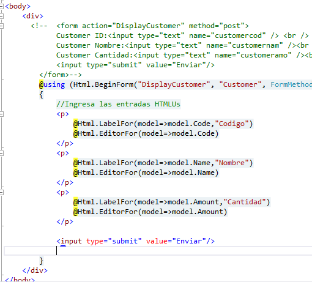Image resolution: width=312 pixels, height=282 pixels.
Task: Click the <!-- comment start marker
Action: tap(39, 26)
